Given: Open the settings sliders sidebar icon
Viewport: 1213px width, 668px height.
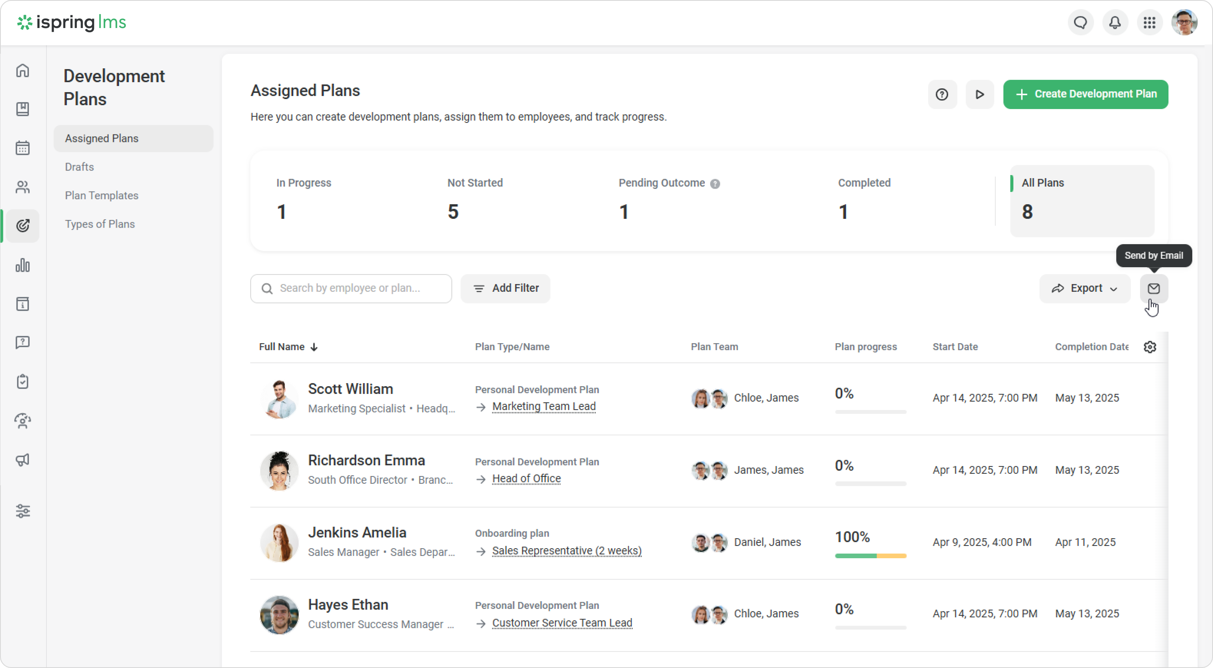Looking at the screenshot, I should click(x=23, y=511).
